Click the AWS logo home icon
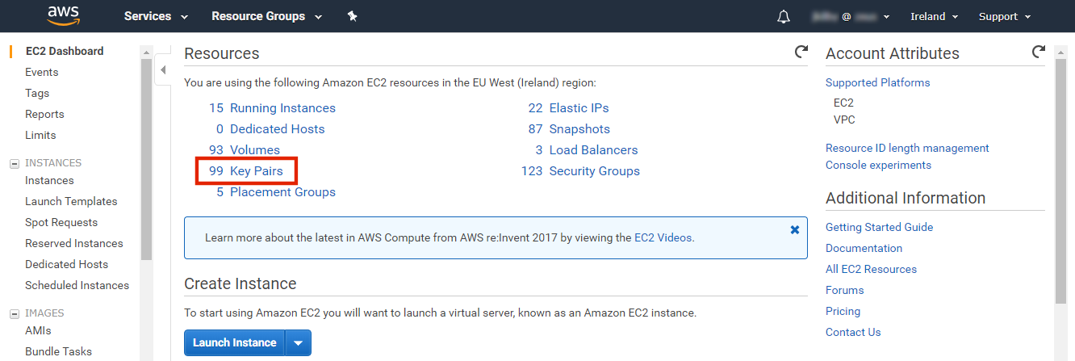This screenshot has height=361, width=1075. [63, 15]
